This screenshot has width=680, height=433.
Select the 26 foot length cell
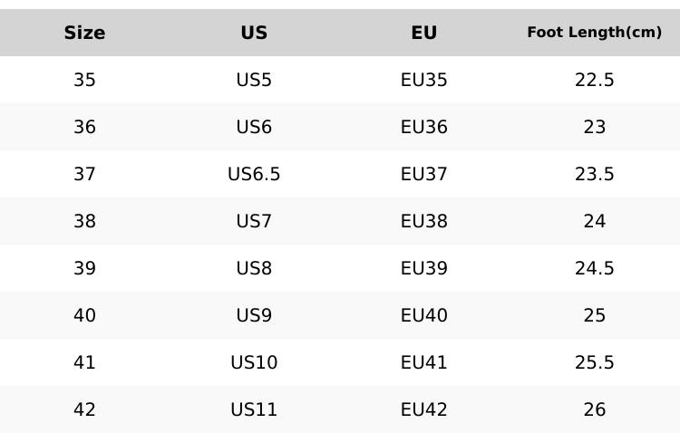(x=594, y=410)
